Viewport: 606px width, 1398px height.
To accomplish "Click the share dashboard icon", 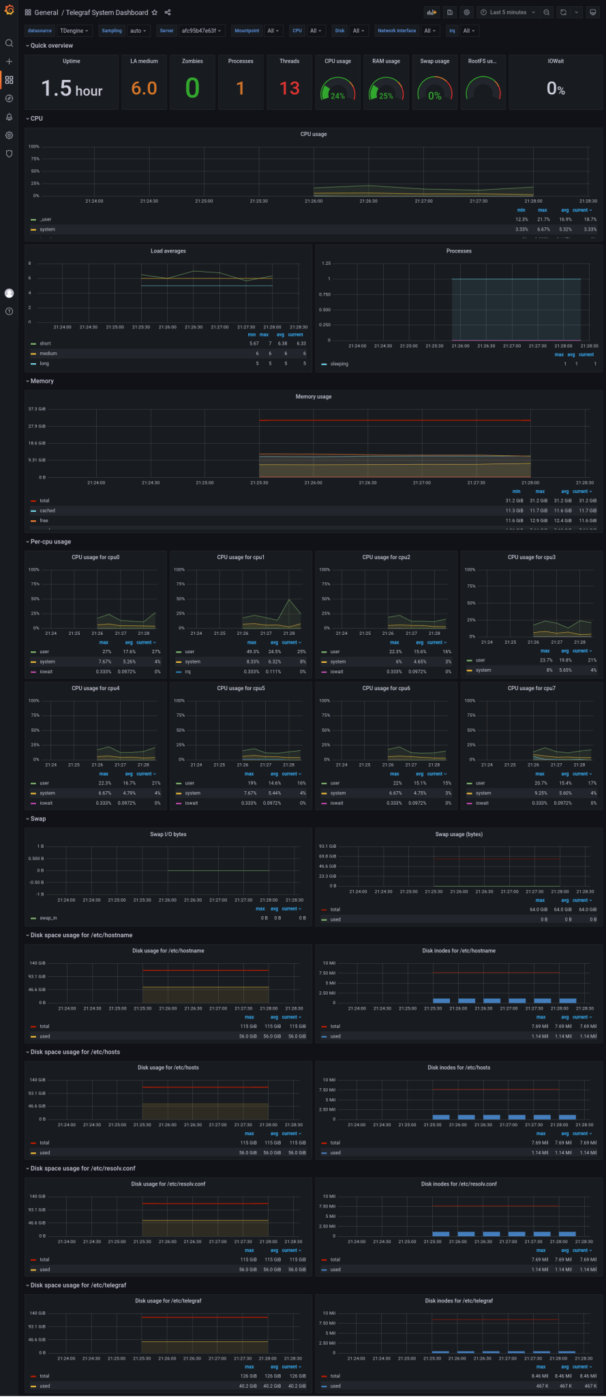I will (168, 12).
